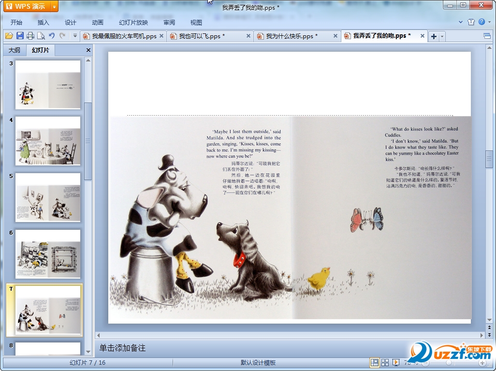Open the 幻灯片放映 ribbon tab

pyautogui.click(x=133, y=22)
